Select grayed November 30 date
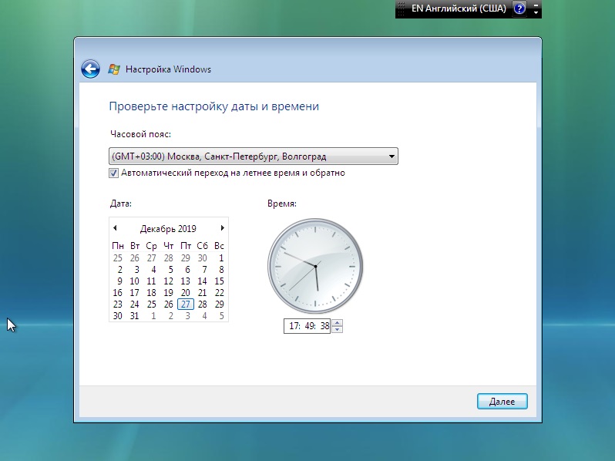The height and width of the screenshot is (461, 615). [203, 257]
